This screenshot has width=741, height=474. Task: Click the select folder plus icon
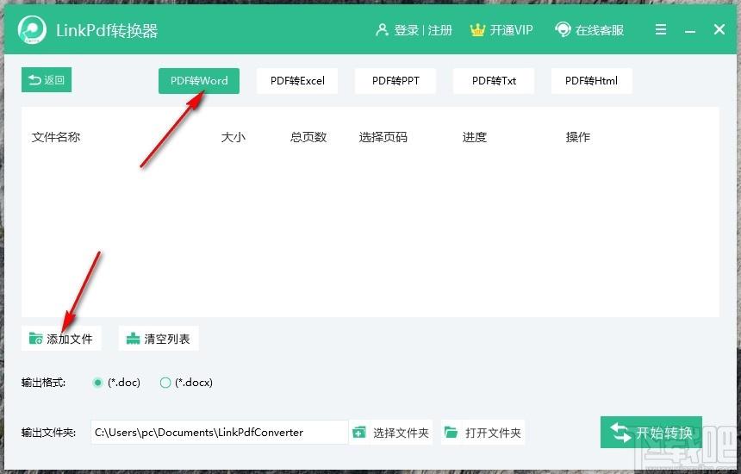[x=359, y=432]
